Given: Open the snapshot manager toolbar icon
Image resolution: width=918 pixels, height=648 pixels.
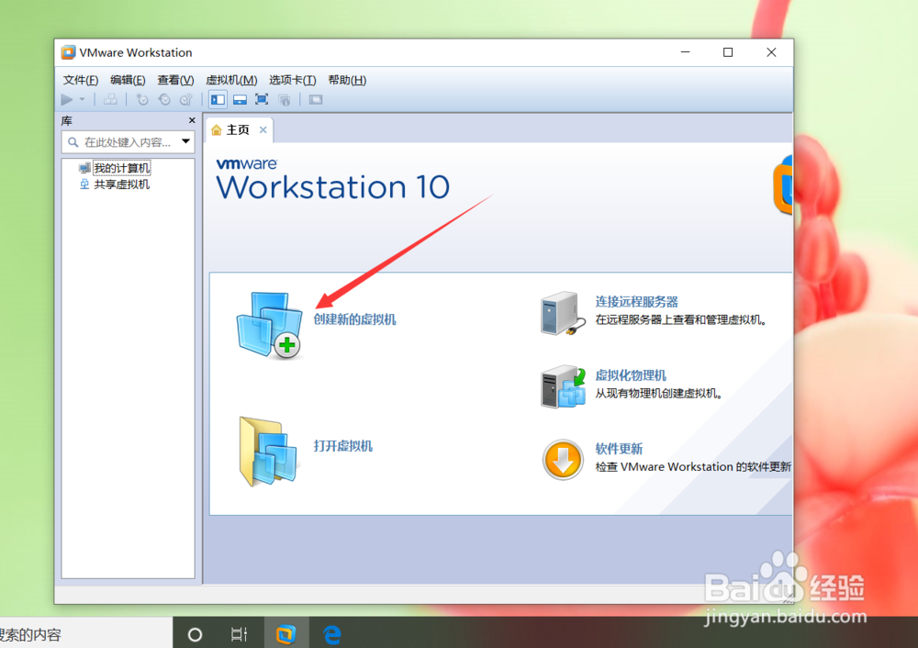Looking at the screenshot, I should [x=187, y=99].
